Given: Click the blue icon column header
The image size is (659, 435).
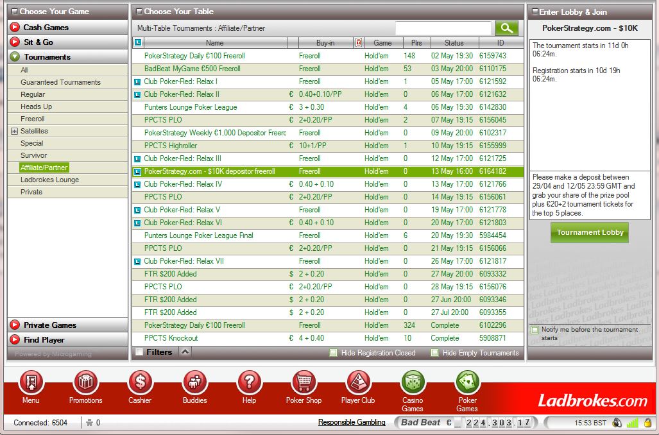Looking at the screenshot, I should click(x=138, y=42).
